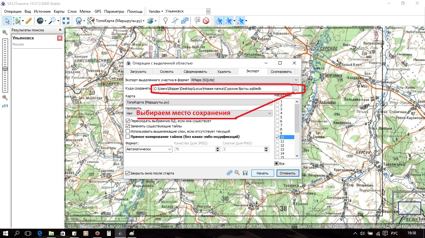Select the ruler distance measurement tool
This screenshot has width=425, height=238.
[28, 21]
